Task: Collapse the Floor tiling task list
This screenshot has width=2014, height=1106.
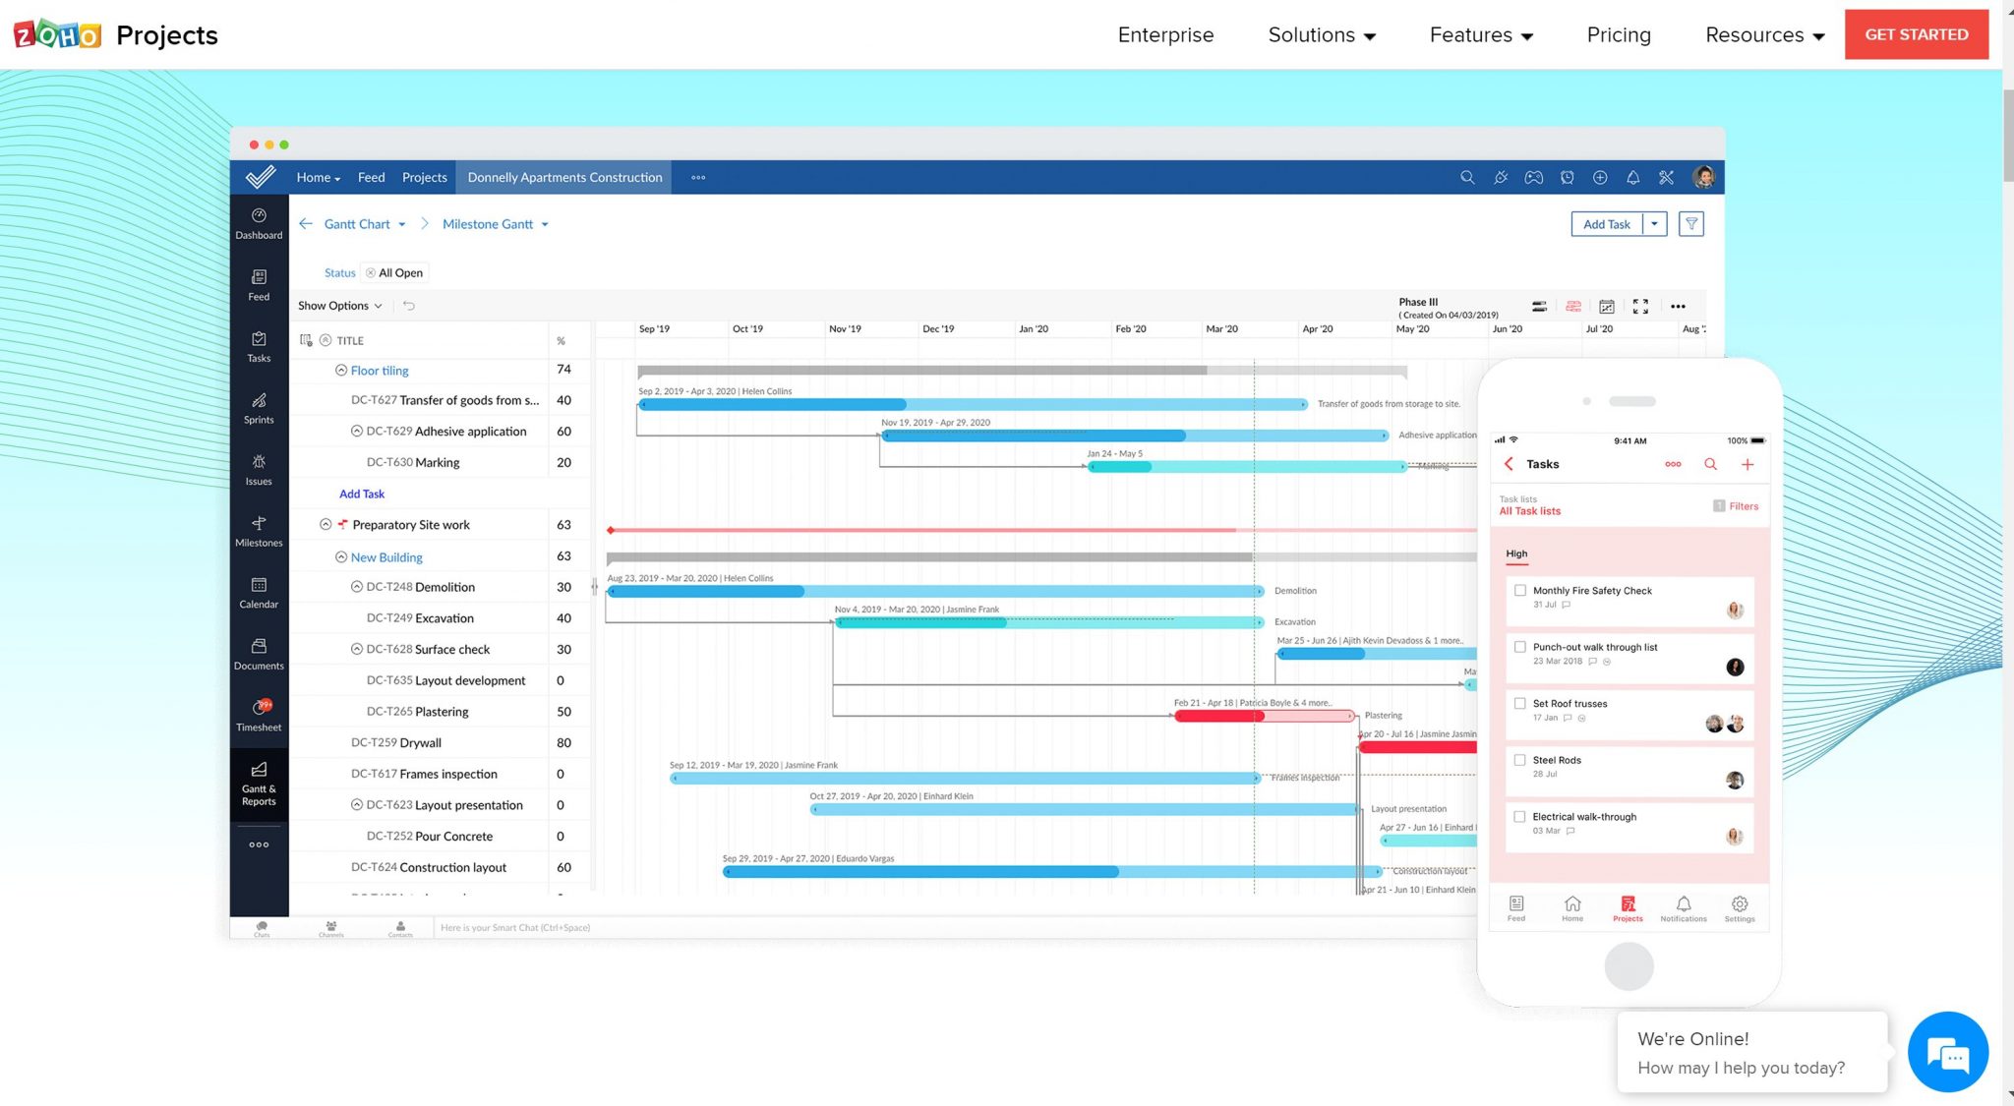Action: [341, 371]
